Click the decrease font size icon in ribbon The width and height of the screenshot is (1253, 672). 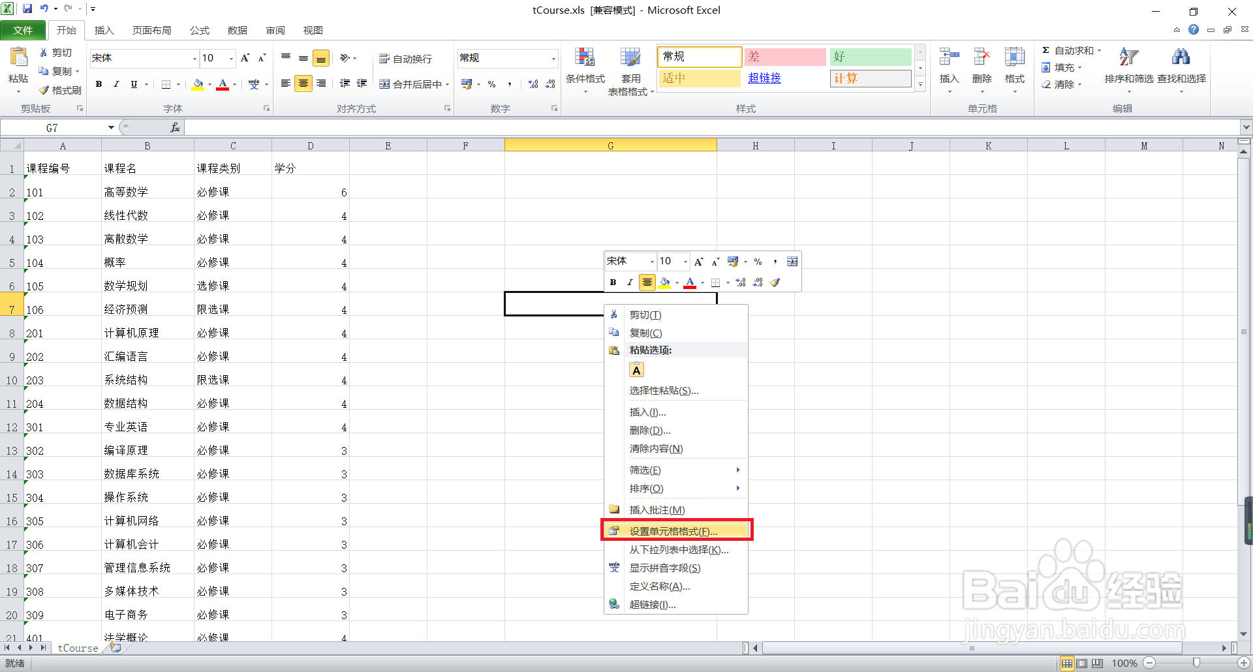click(x=262, y=58)
